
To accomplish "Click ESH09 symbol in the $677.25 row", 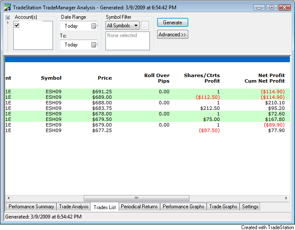I will pyautogui.click(x=53, y=130).
